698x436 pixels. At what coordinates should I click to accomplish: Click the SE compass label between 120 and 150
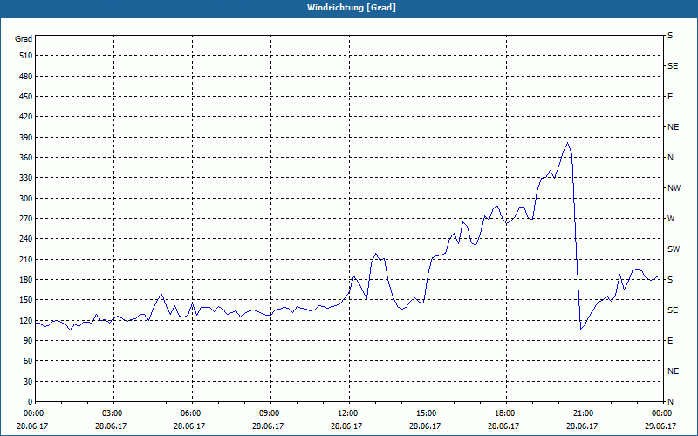pyautogui.click(x=673, y=310)
